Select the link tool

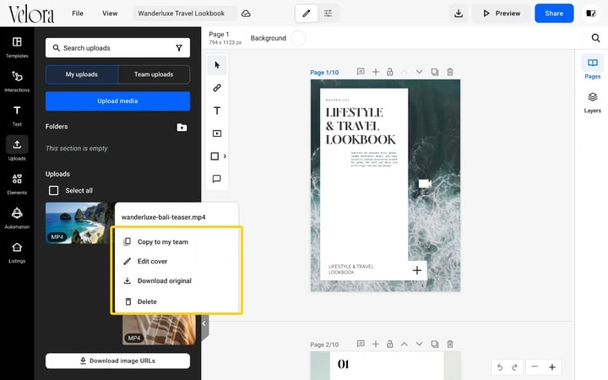(x=217, y=88)
